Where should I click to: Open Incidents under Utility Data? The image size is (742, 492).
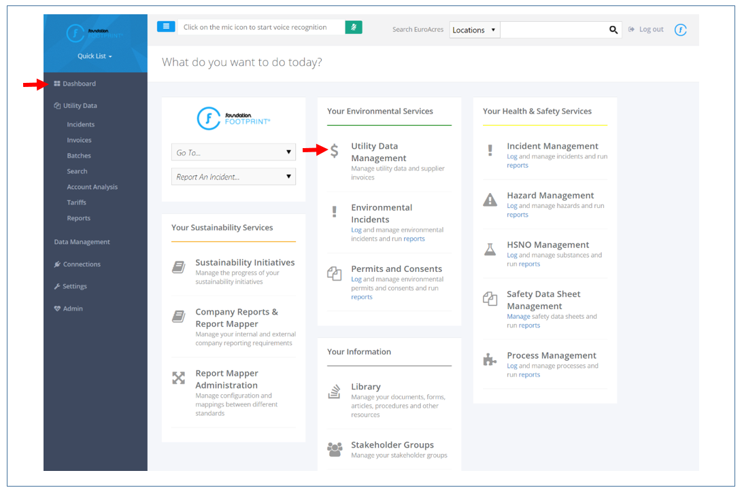[80, 124]
